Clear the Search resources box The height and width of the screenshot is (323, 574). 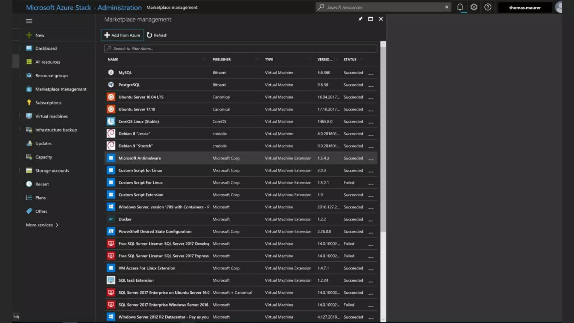[x=446, y=7]
